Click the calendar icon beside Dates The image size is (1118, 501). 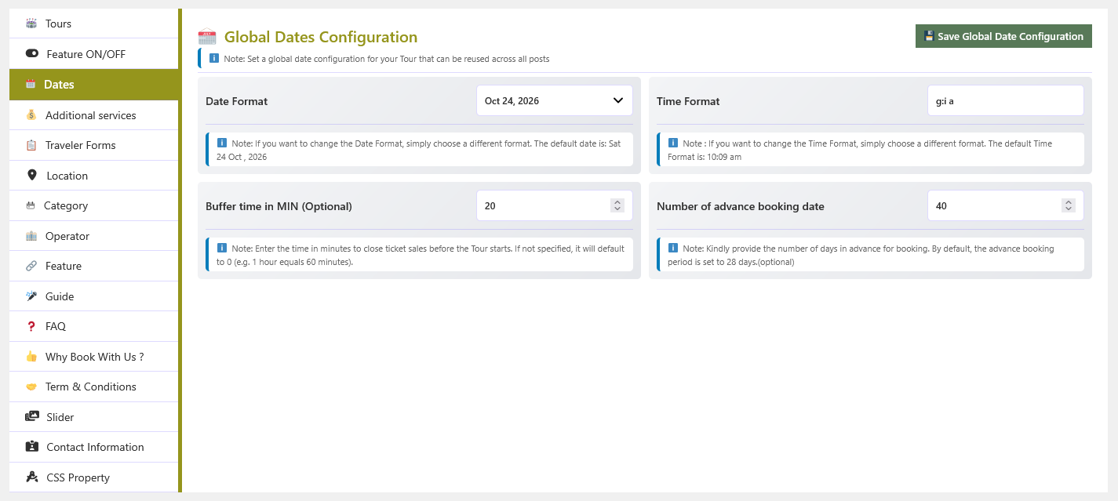tap(31, 84)
